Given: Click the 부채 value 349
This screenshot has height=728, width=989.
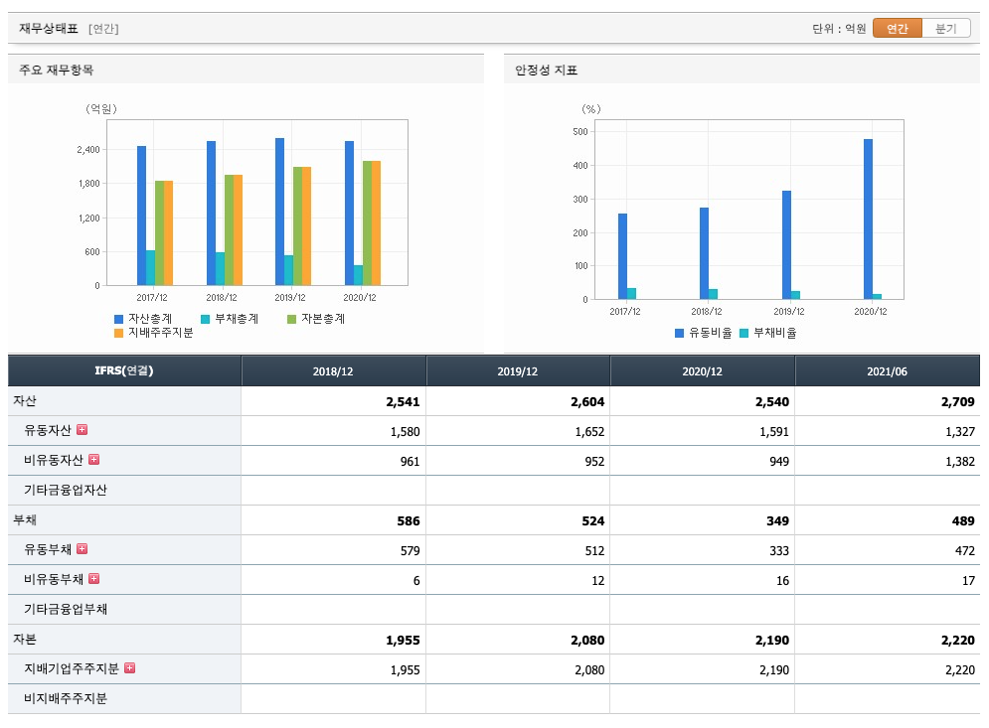Looking at the screenshot, I should tap(777, 520).
